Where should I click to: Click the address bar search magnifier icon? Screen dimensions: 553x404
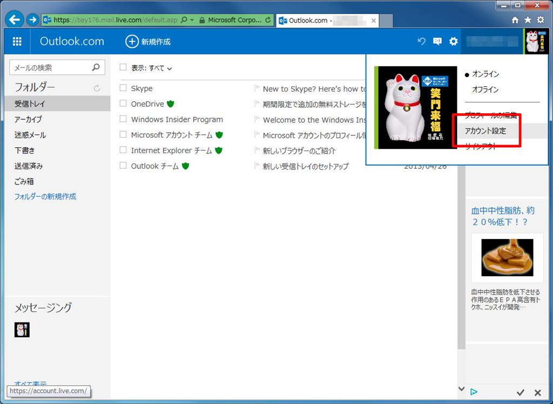pyautogui.click(x=184, y=20)
